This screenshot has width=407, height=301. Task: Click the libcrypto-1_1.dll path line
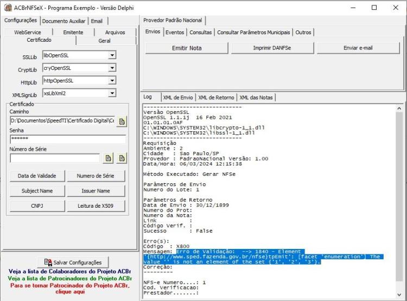point(204,127)
